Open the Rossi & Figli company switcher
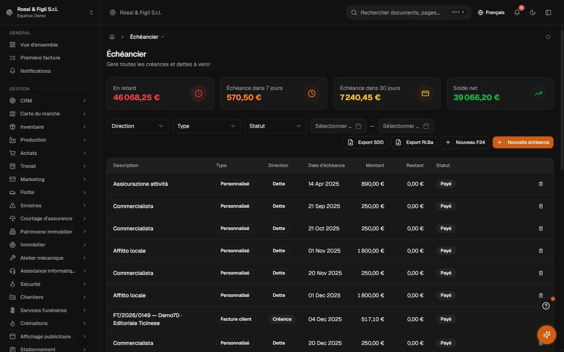This screenshot has width=564, height=352. pyautogui.click(x=50, y=13)
